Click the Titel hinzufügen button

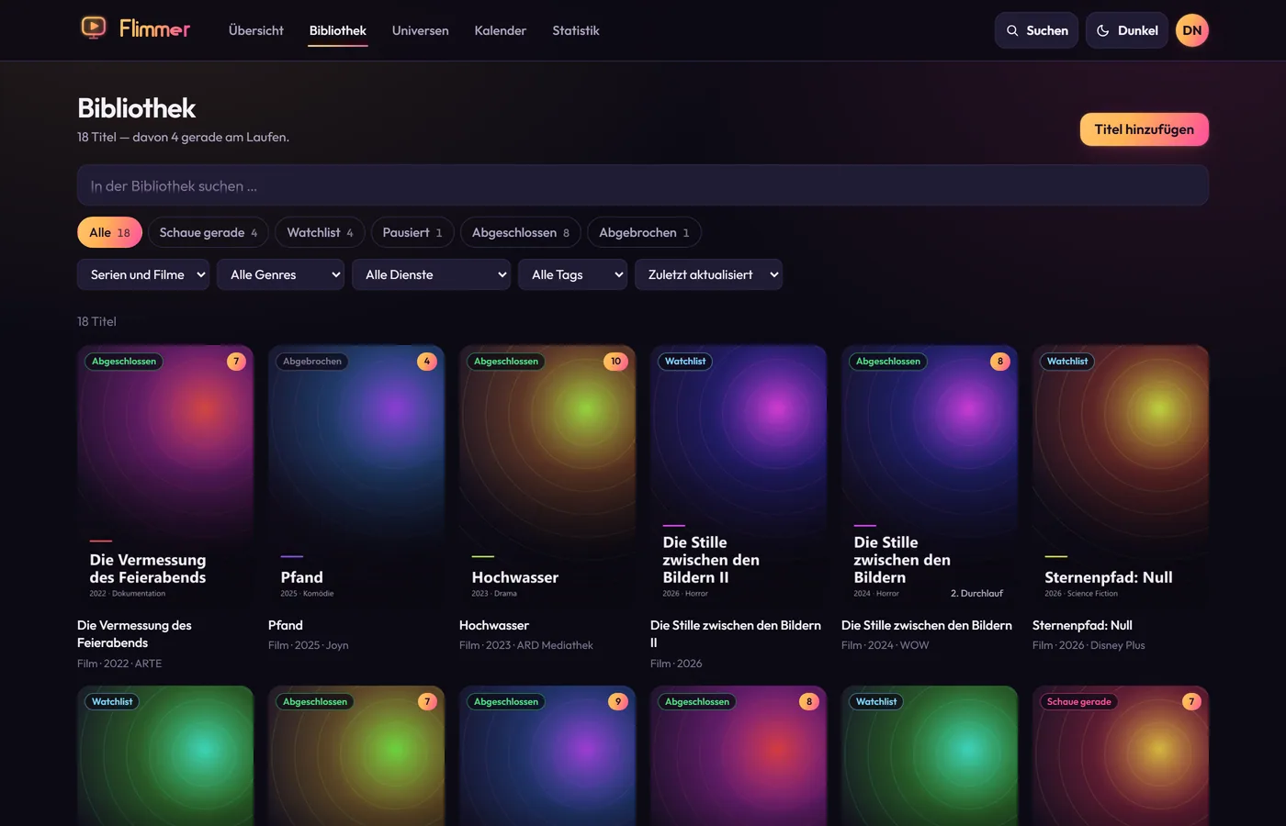point(1145,129)
